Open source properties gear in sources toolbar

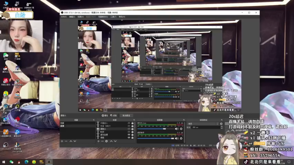pyautogui.click(x=107, y=141)
